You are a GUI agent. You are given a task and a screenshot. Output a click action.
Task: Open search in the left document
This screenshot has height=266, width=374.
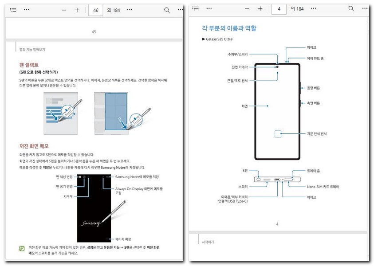point(166,10)
